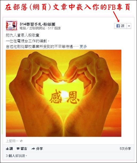Click the post text 把仇人當恩人般敬重

[x=23, y=35]
